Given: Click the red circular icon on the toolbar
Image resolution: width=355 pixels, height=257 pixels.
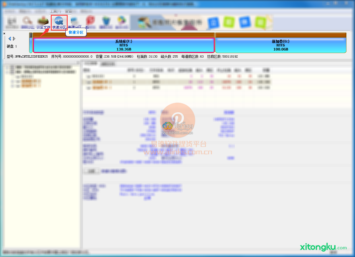Looking at the screenshot, I should (x=91, y=20).
